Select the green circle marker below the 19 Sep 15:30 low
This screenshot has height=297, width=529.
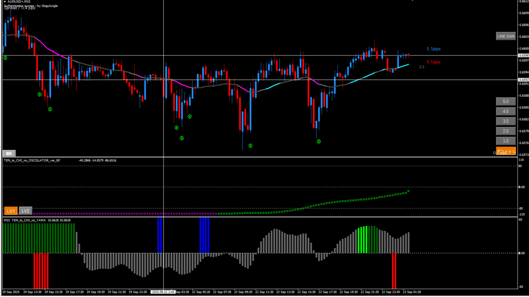pyautogui.click(x=50, y=109)
